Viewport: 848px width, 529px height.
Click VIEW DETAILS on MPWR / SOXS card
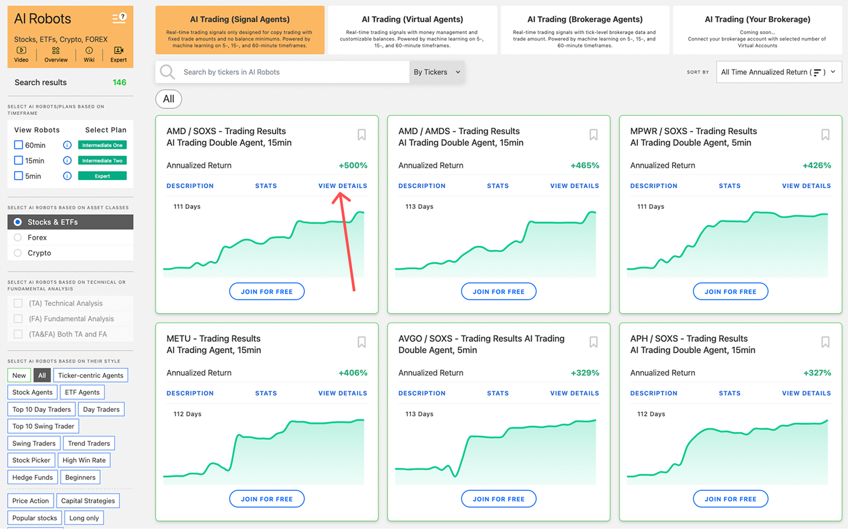(806, 186)
